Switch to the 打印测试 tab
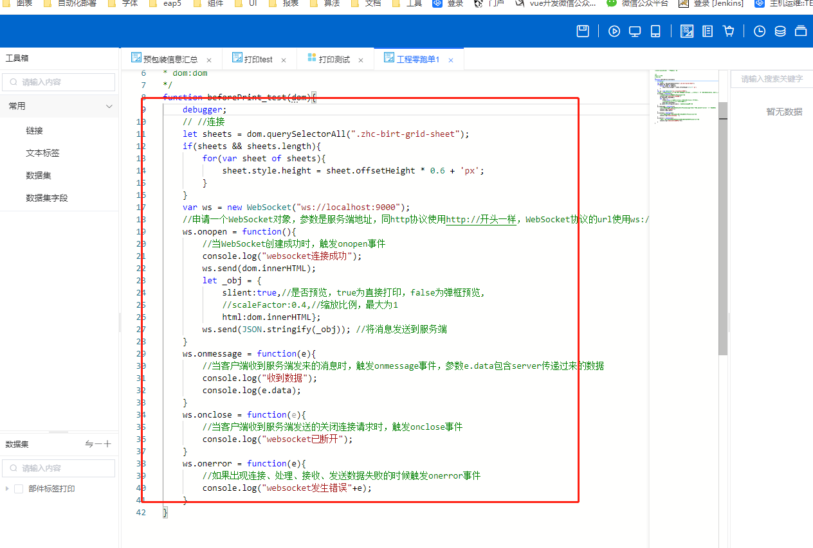 (x=334, y=59)
